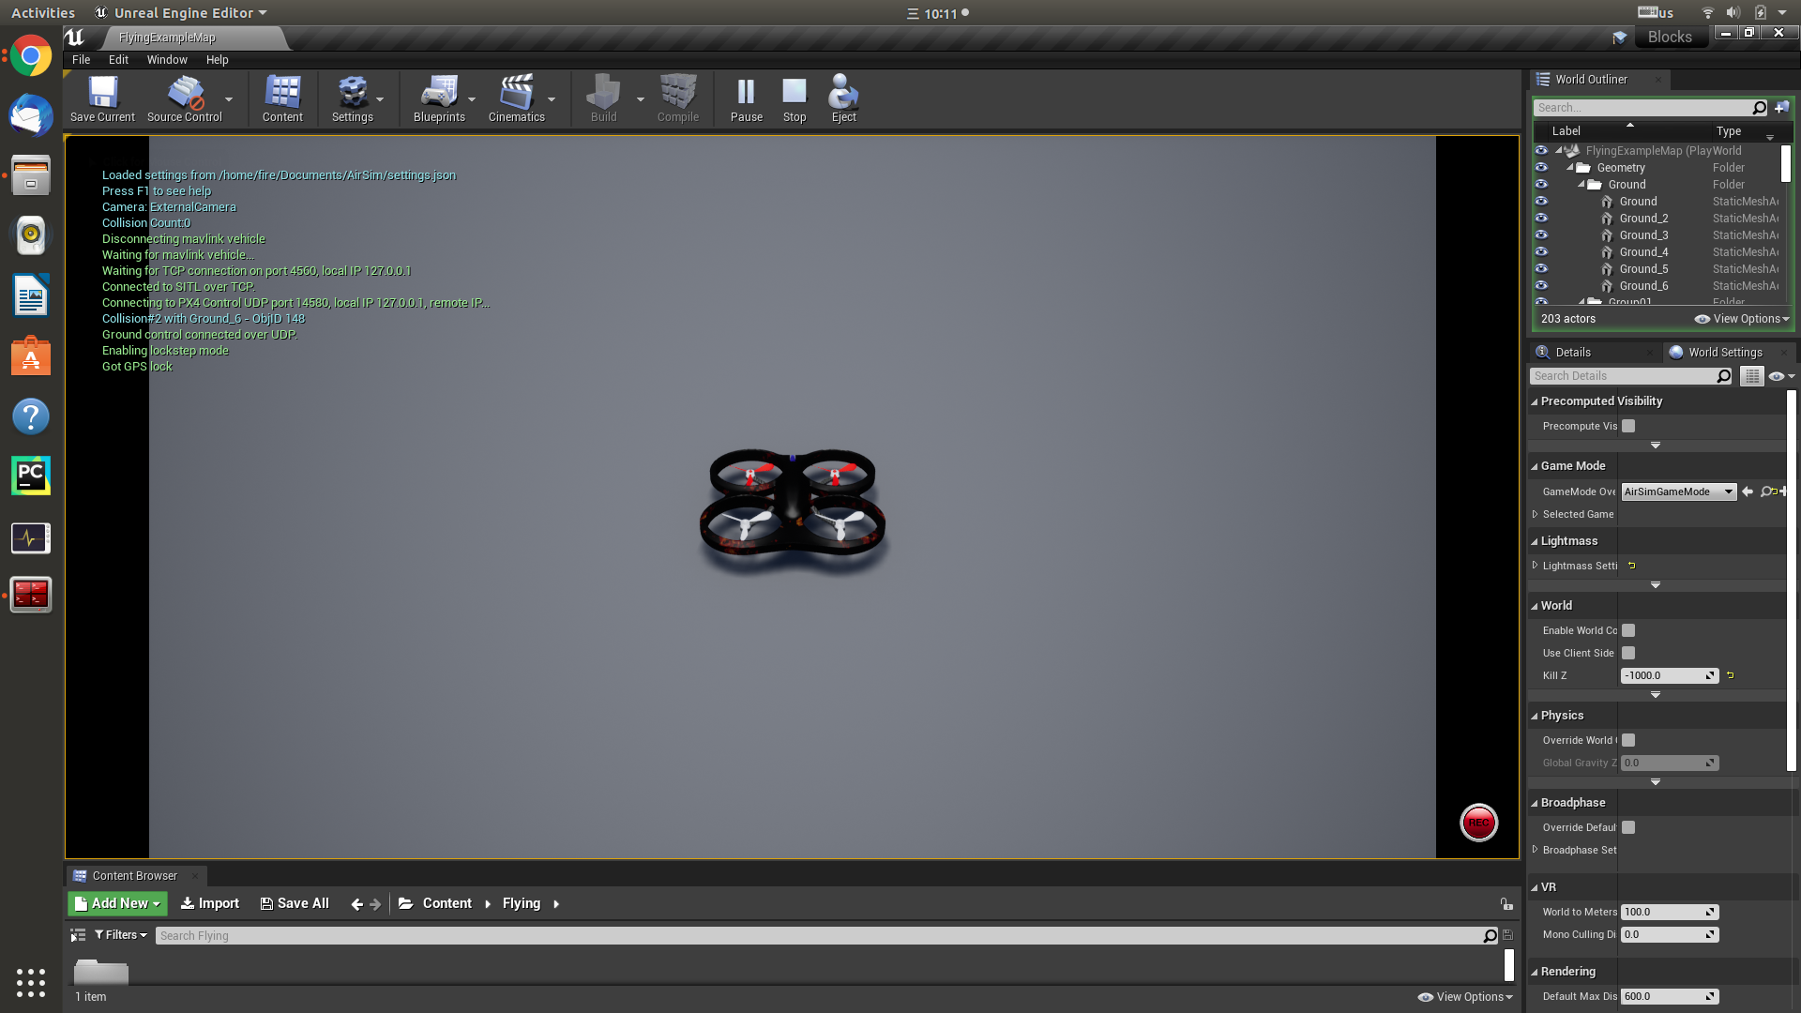This screenshot has height=1013, width=1801.
Task: Toggle the Override Default Broadphase checkbox
Action: click(x=1628, y=827)
